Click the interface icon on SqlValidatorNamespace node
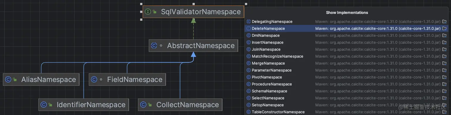The image size is (451, 115). [148, 12]
